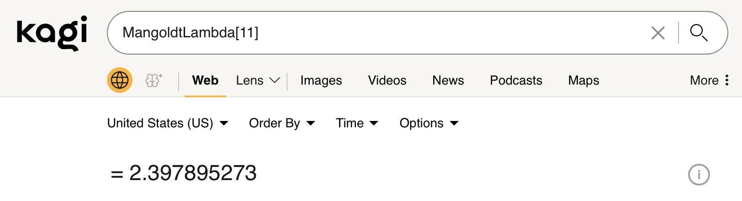Open the More three-dots menu icon
Image resolution: width=742 pixels, height=201 pixels.
click(727, 80)
